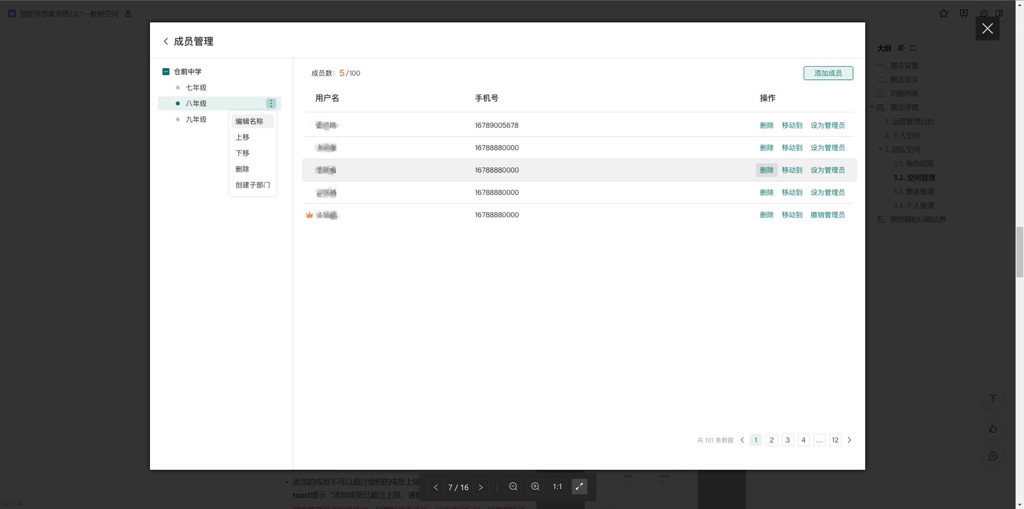
Task: Click the highlighted 删除 in the third row
Action: point(766,170)
